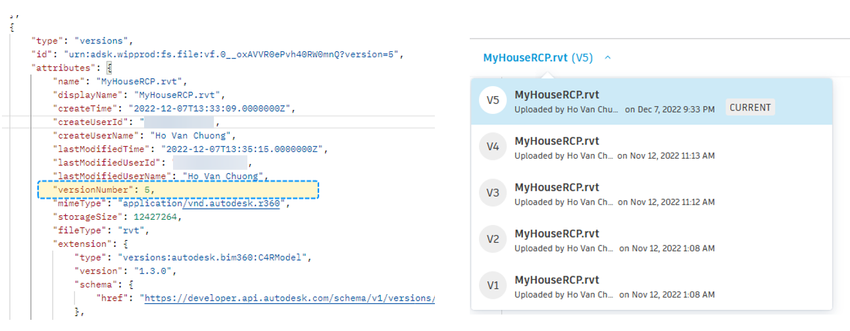Screen dimensions: 850x331
Task: Collapse the "attributes" JSON object brace
Action: [110, 68]
